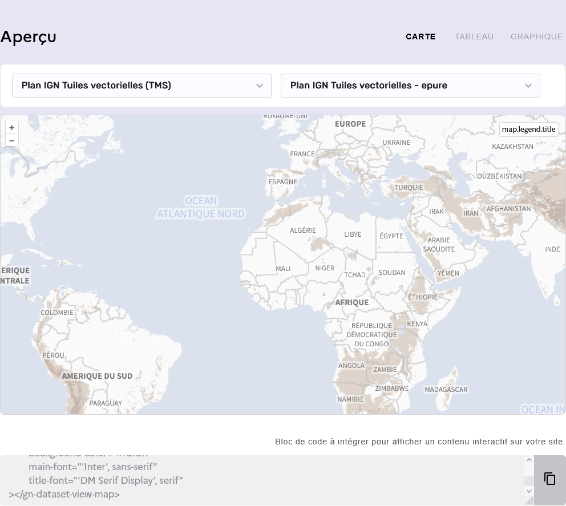This screenshot has height=506, width=566.
Task: Click the FRANCE label on the map
Action: coord(302,154)
